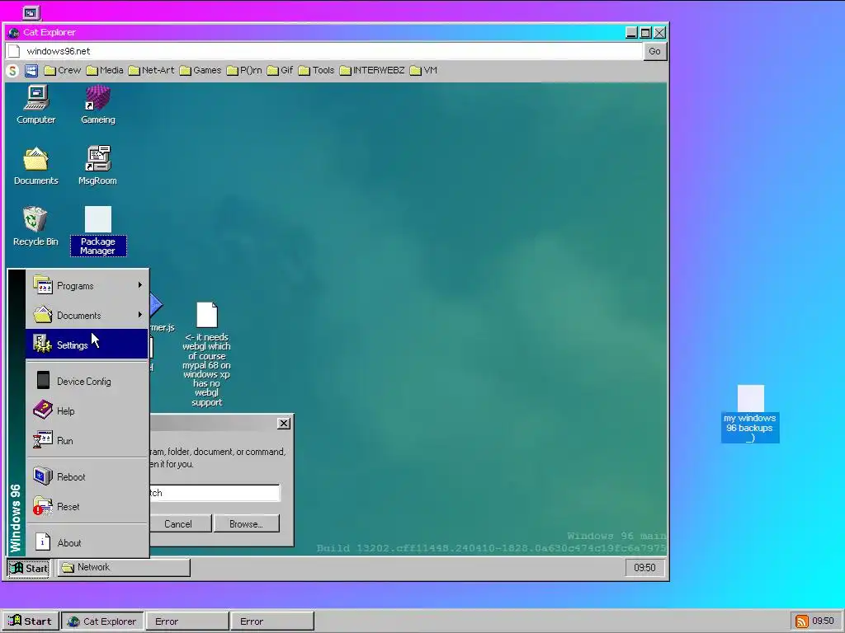Click the RSS feed tray icon
Image resolution: width=845 pixels, height=633 pixels.
tap(801, 621)
